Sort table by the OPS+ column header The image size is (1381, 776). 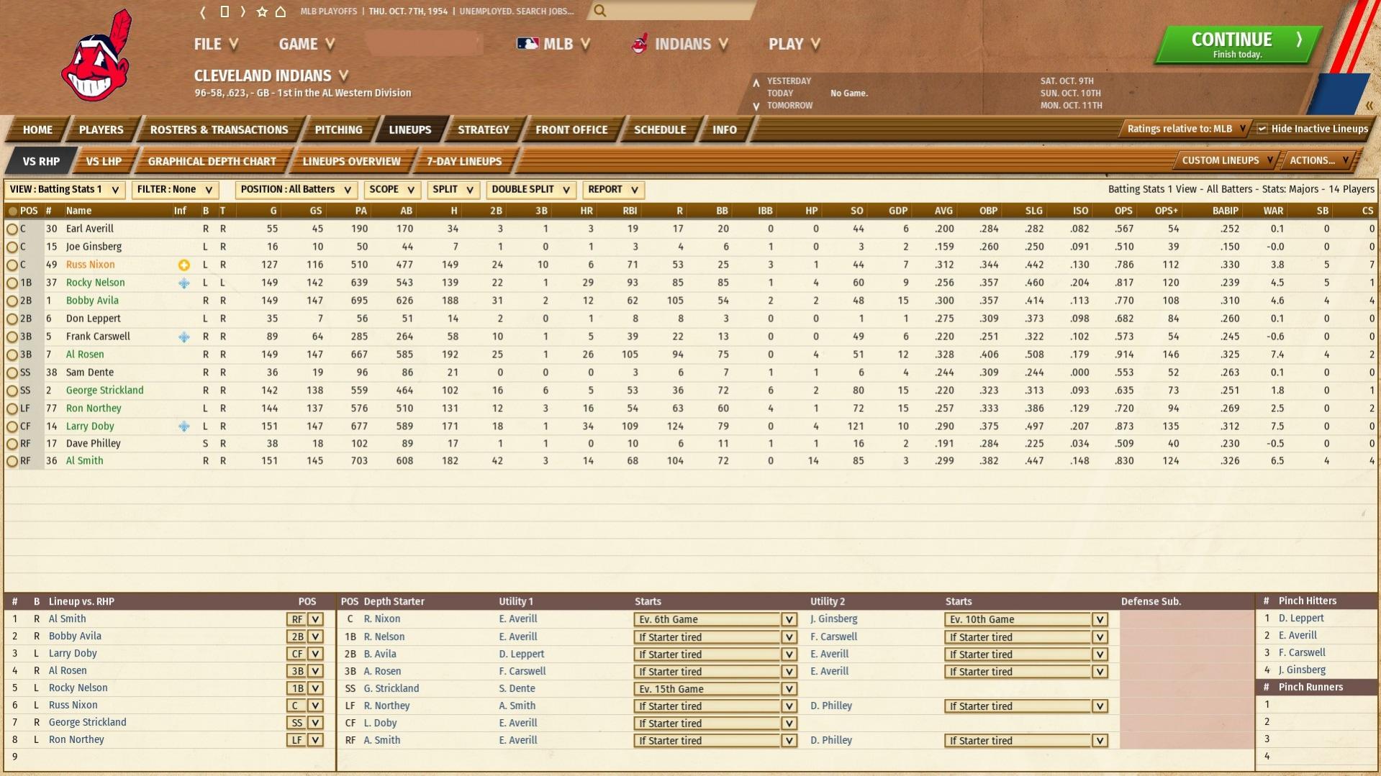(1166, 211)
